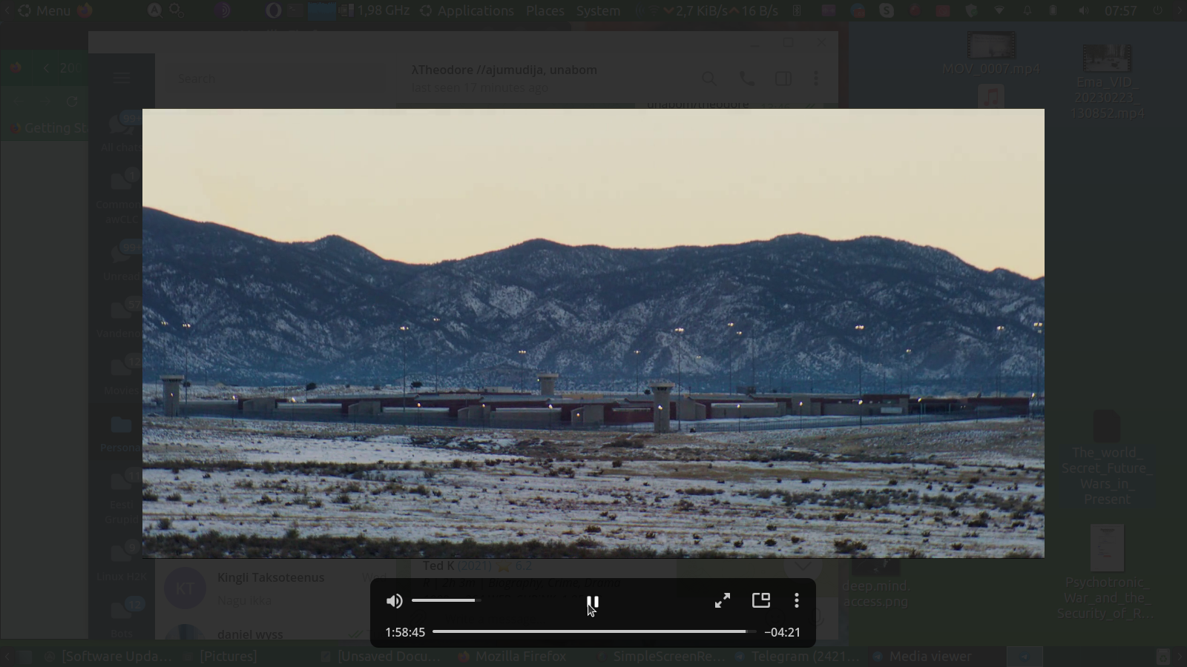Click the CPU frequency 1,98 GHz indicator
Viewport: 1187px width, 667px height.
[375, 10]
